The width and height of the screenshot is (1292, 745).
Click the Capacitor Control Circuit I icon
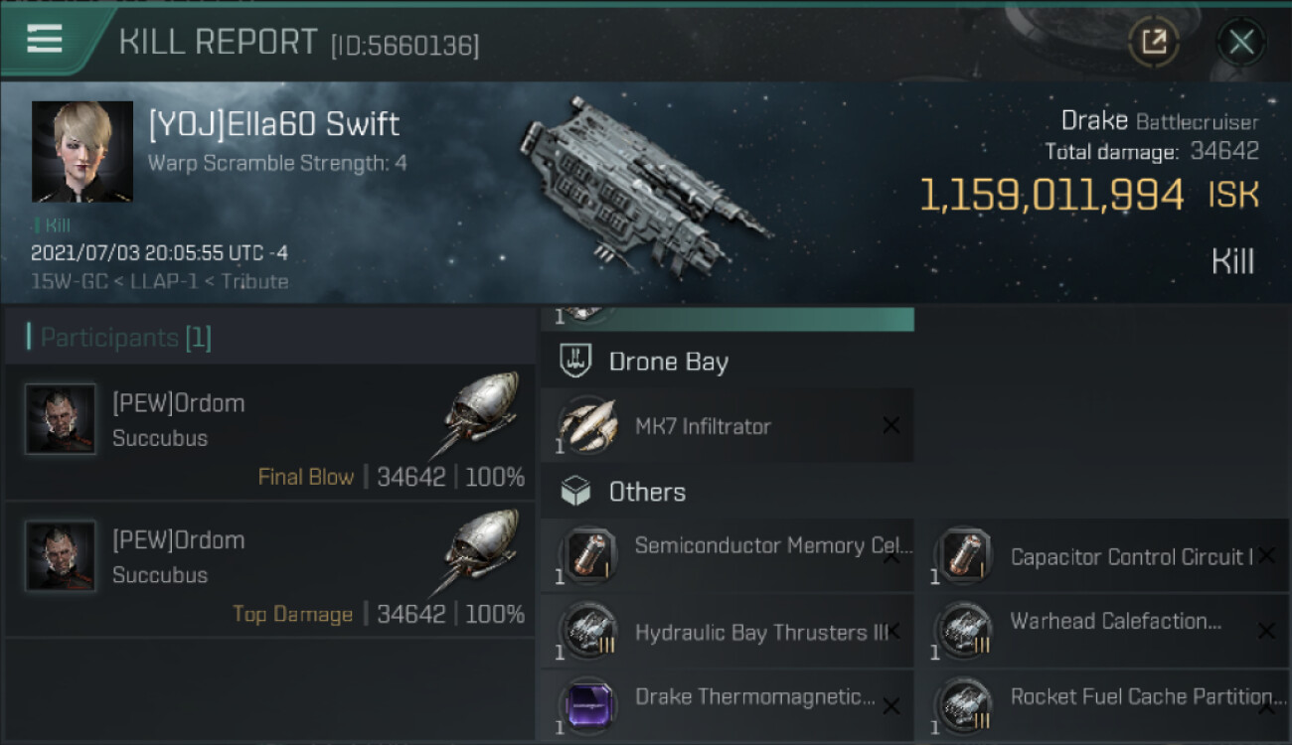pyautogui.click(x=965, y=553)
